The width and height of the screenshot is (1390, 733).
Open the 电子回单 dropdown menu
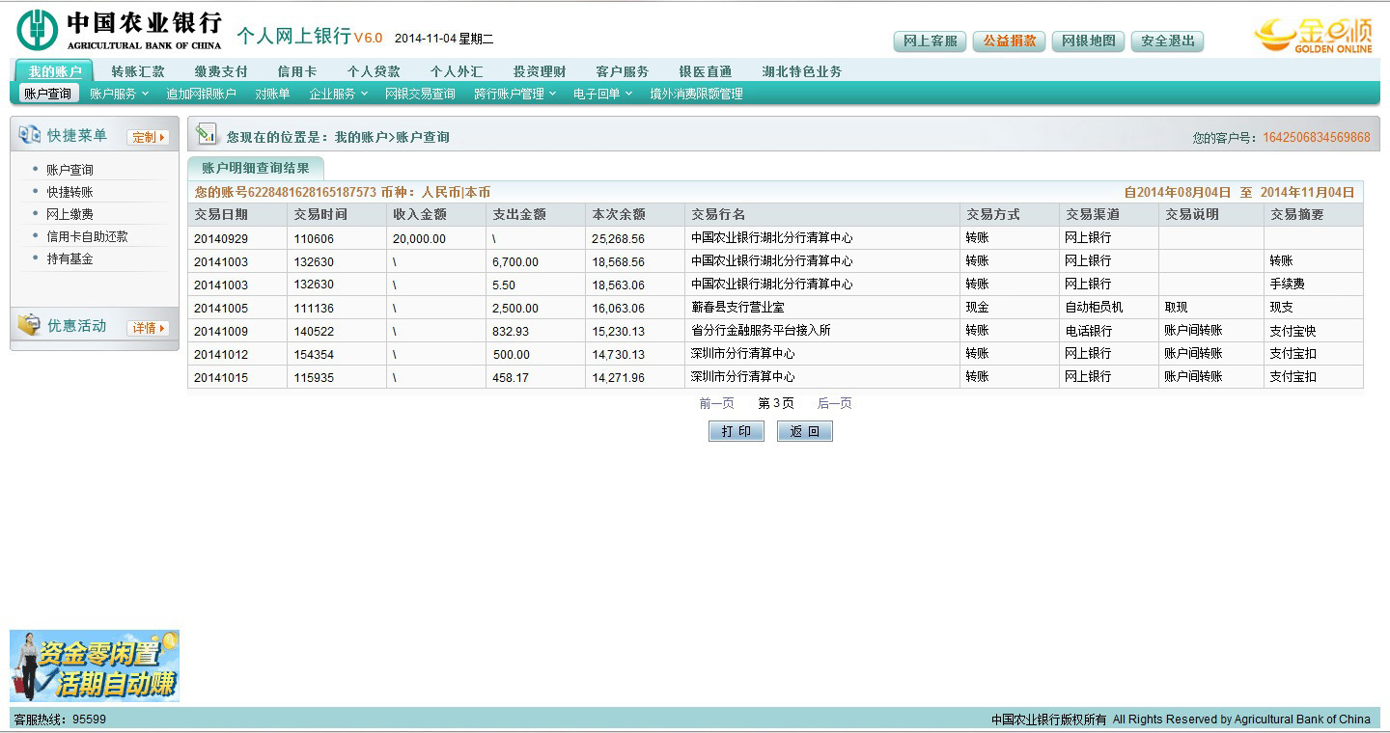tap(602, 94)
